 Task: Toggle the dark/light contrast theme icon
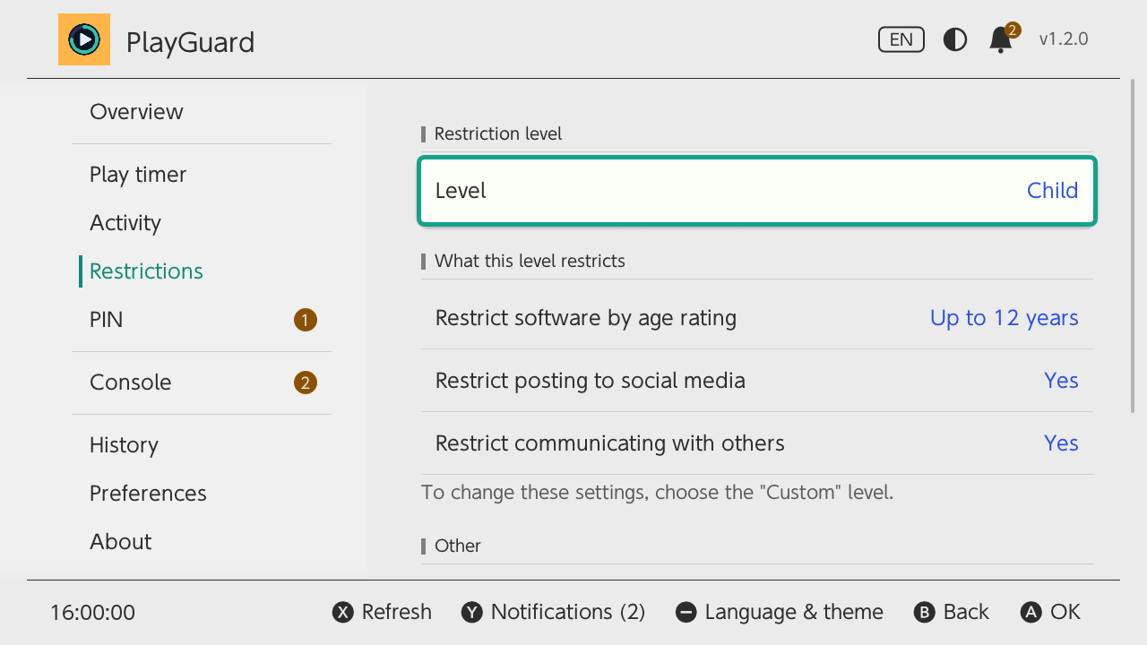tap(955, 39)
